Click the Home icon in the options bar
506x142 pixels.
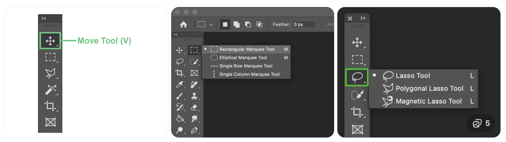pos(184,25)
